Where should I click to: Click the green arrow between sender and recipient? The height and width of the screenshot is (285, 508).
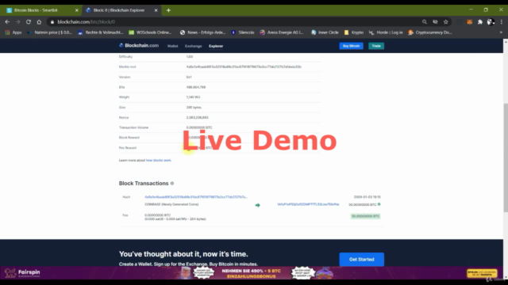257,205
